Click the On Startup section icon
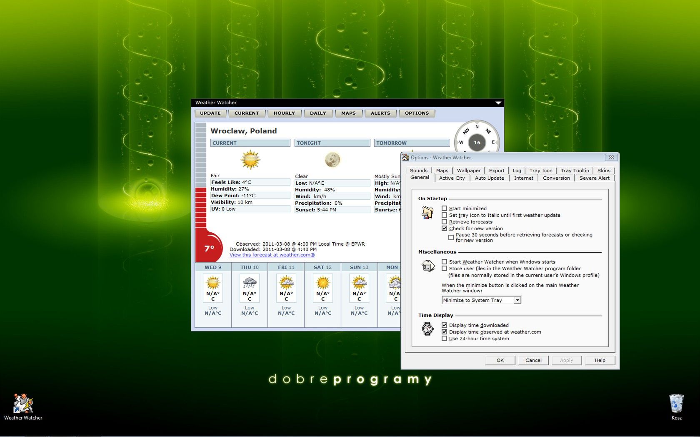Viewport: 700px width, 437px height. (427, 213)
